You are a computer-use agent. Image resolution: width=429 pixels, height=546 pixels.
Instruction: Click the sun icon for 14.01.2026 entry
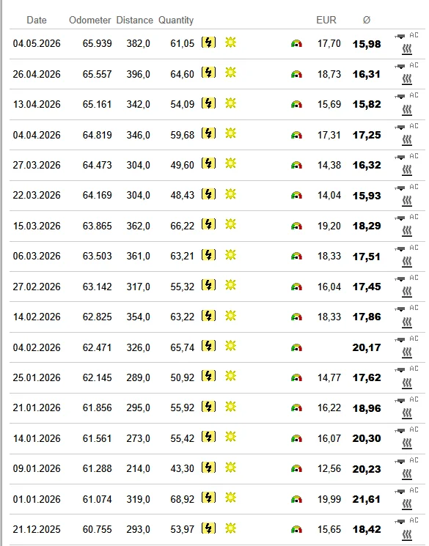click(230, 437)
